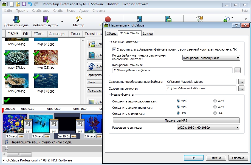Open the Файл menu
The image size is (251, 165).
pyautogui.click(x=8, y=11)
